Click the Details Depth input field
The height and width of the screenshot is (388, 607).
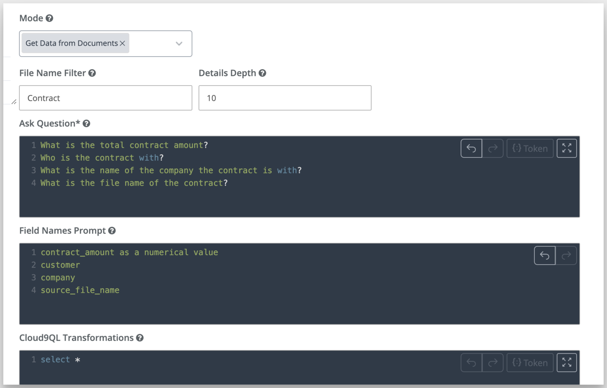(x=285, y=98)
